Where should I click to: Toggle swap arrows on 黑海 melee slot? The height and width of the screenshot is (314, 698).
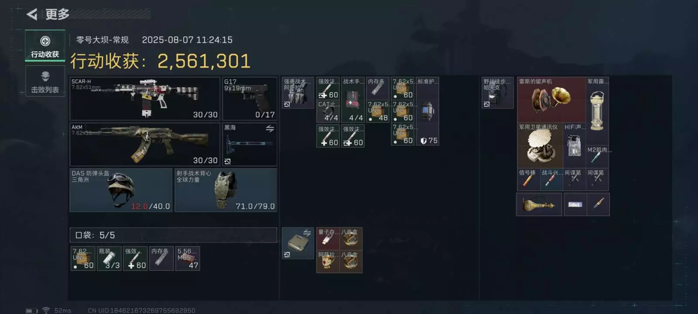coord(270,129)
